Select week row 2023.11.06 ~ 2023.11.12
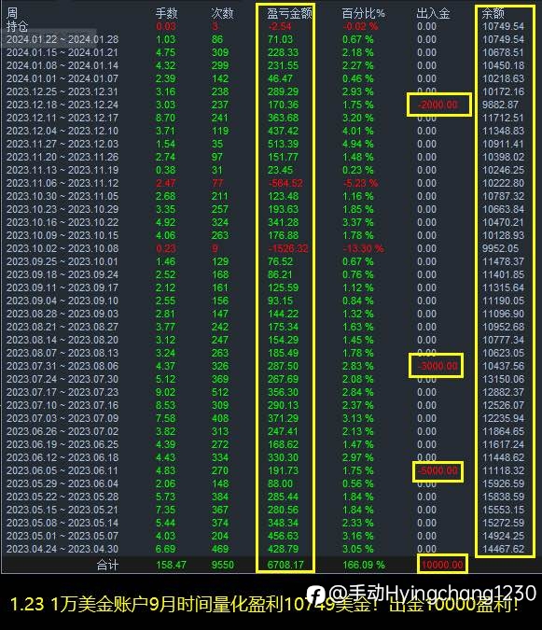 [63, 183]
